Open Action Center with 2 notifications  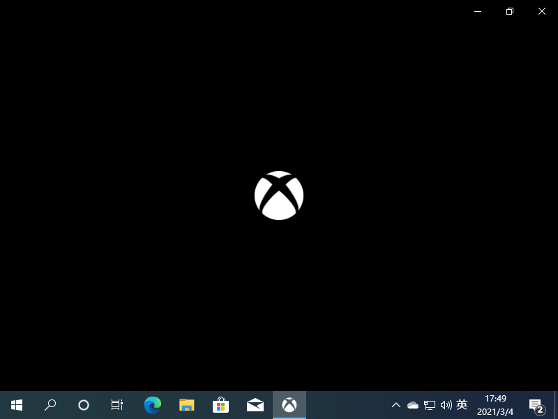click(536, 405)
